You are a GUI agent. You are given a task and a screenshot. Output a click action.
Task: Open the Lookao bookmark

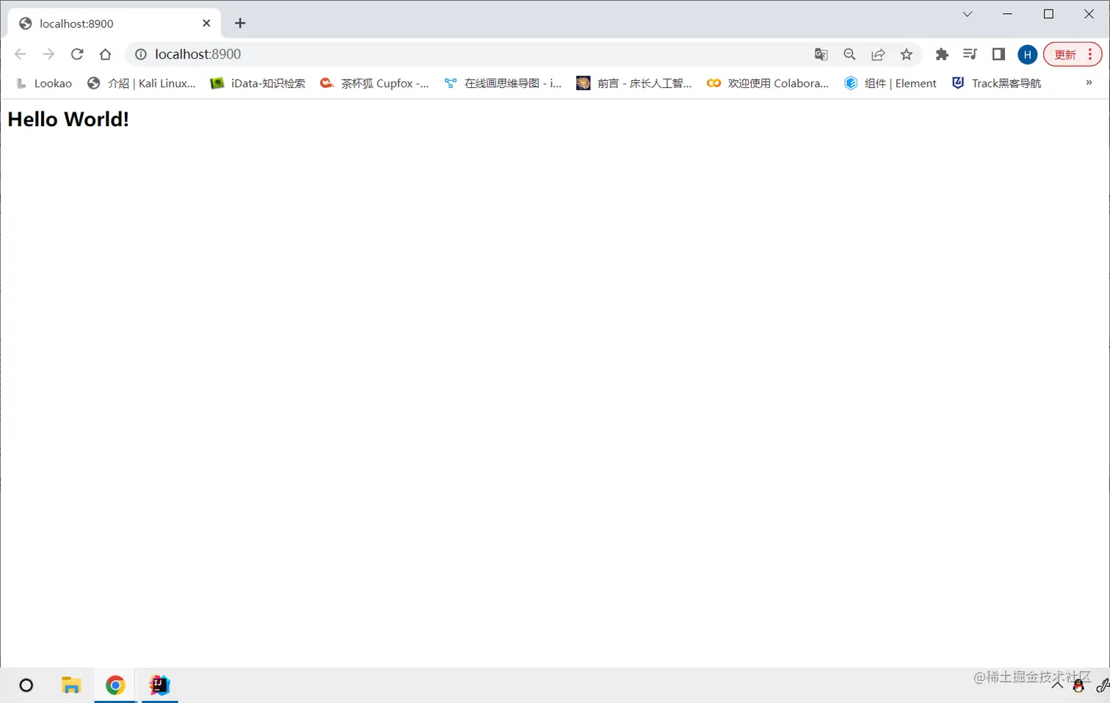(44, 84)
